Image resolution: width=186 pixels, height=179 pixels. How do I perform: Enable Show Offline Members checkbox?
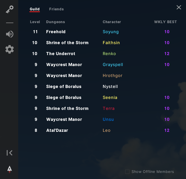pyautogui.click(x=127, y=172)
